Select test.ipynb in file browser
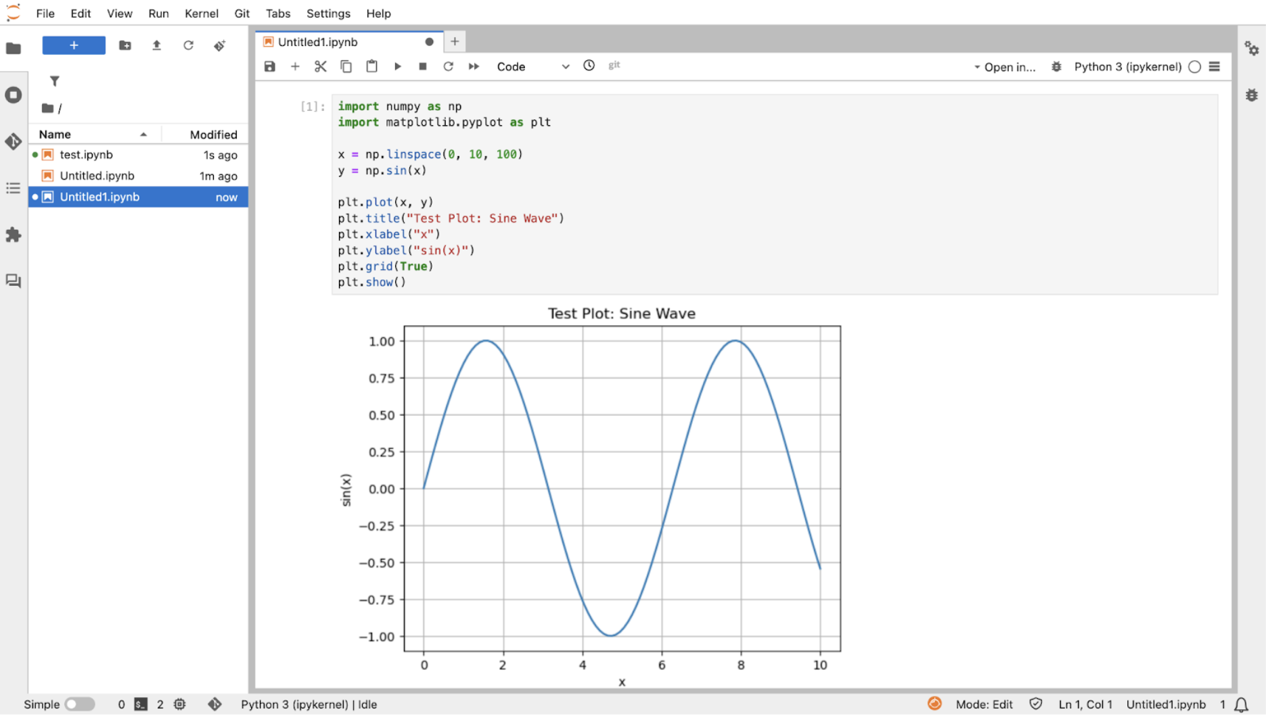This screenshot has width=1272, height=722. coord(138,155)
